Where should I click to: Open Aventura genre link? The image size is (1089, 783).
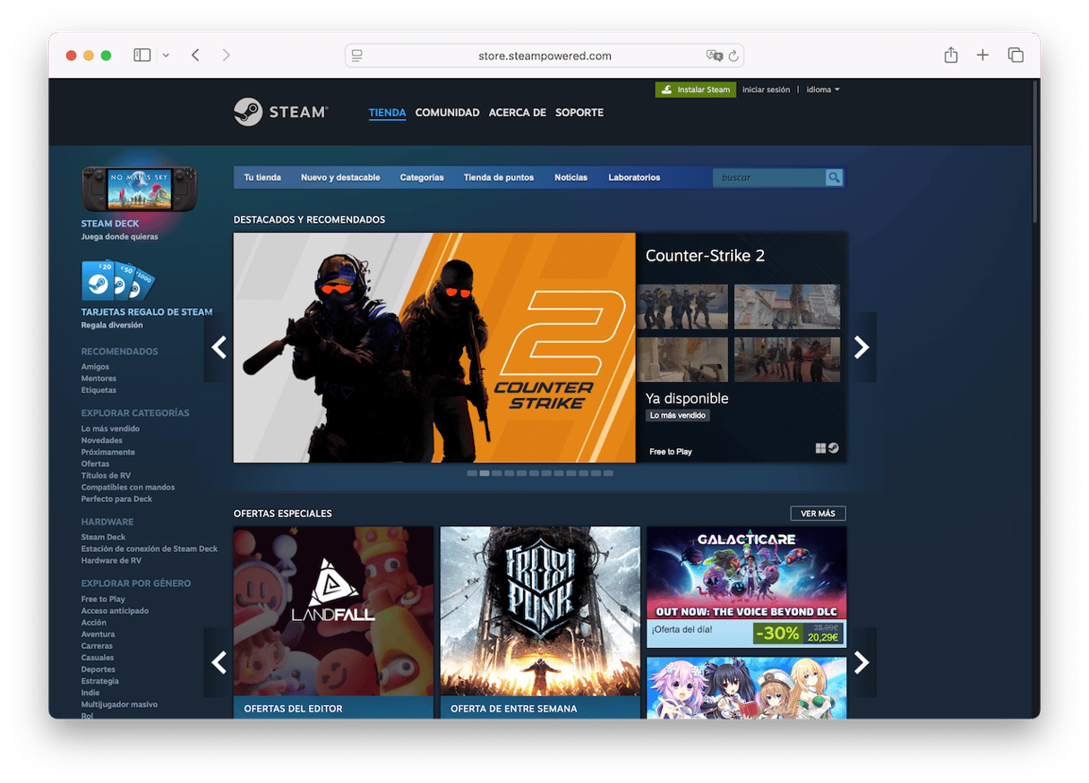click(98, 634)
